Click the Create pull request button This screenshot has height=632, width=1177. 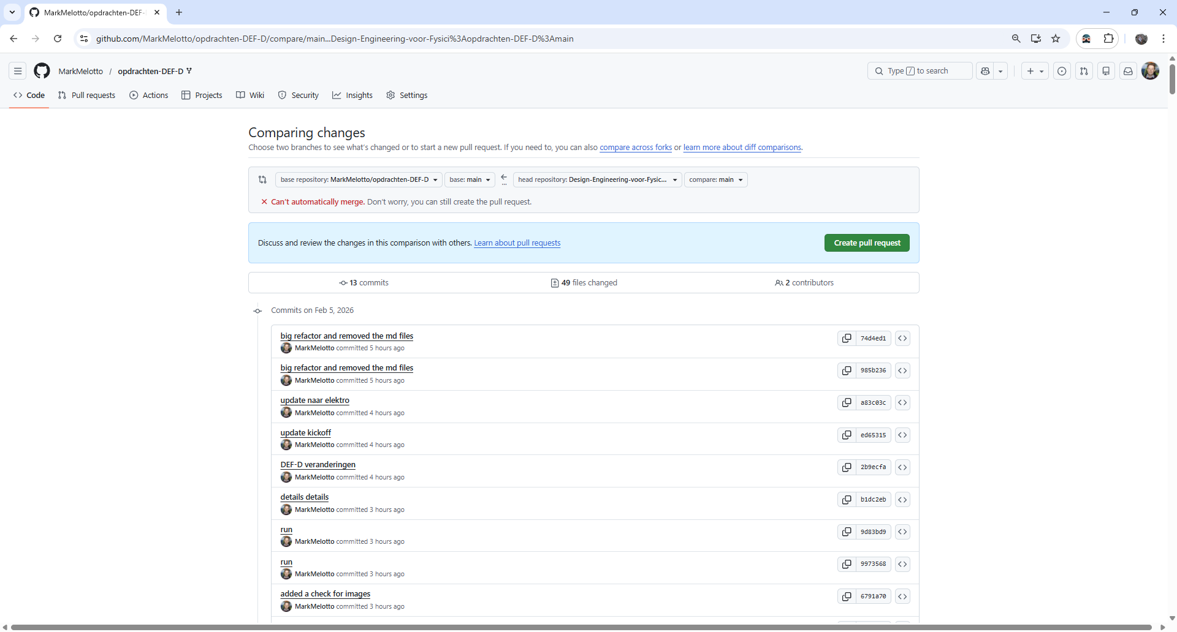[x=867, y=243]
